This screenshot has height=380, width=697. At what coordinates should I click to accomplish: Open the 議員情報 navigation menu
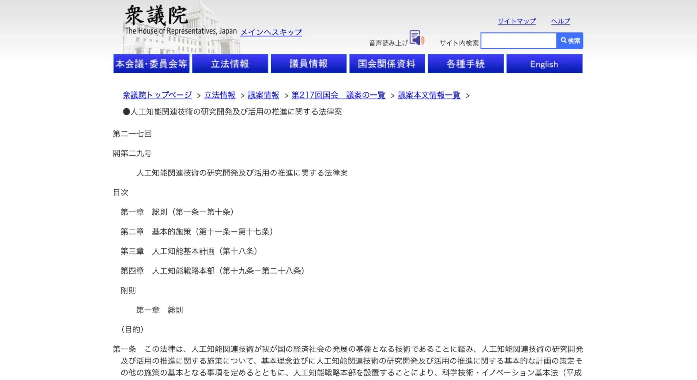click(x=309, y=64)
